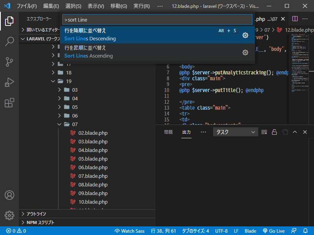Toggle Watch Sass in status bar

(129, 231)
